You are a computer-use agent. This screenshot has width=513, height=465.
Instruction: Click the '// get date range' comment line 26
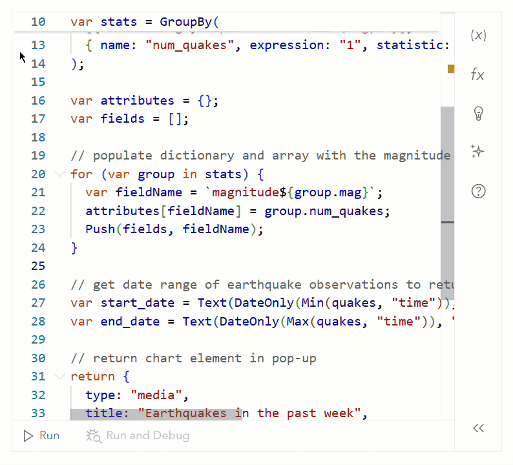pyautogui.click(x=262, y=285)
